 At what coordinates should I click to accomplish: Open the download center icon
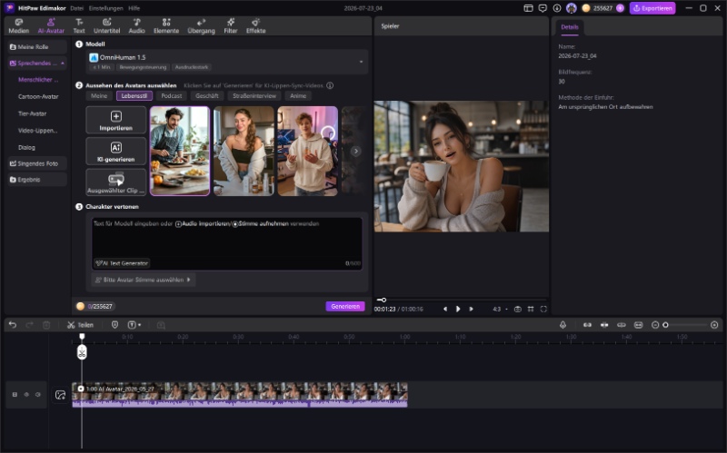coord(557,8)
